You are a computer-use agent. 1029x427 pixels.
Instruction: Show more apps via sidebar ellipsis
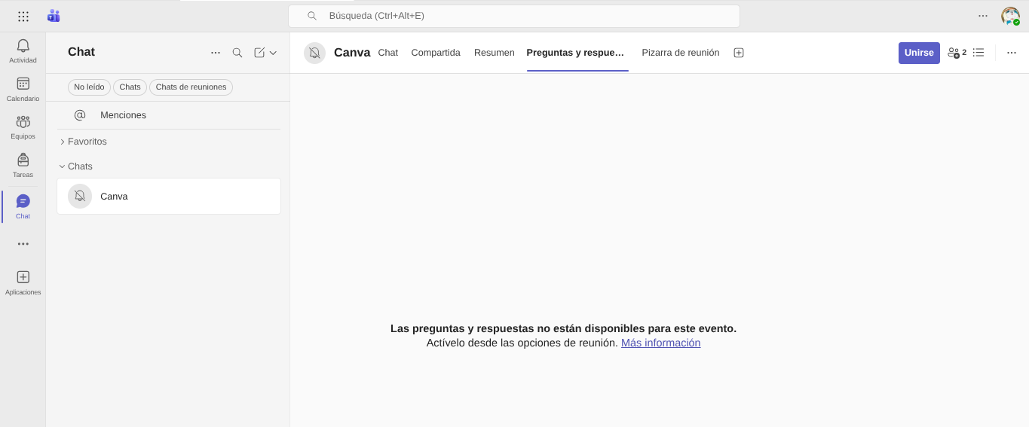[x=23, y=244]
